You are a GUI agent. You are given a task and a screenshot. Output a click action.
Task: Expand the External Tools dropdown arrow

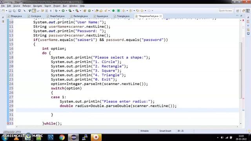coord(80,11)
